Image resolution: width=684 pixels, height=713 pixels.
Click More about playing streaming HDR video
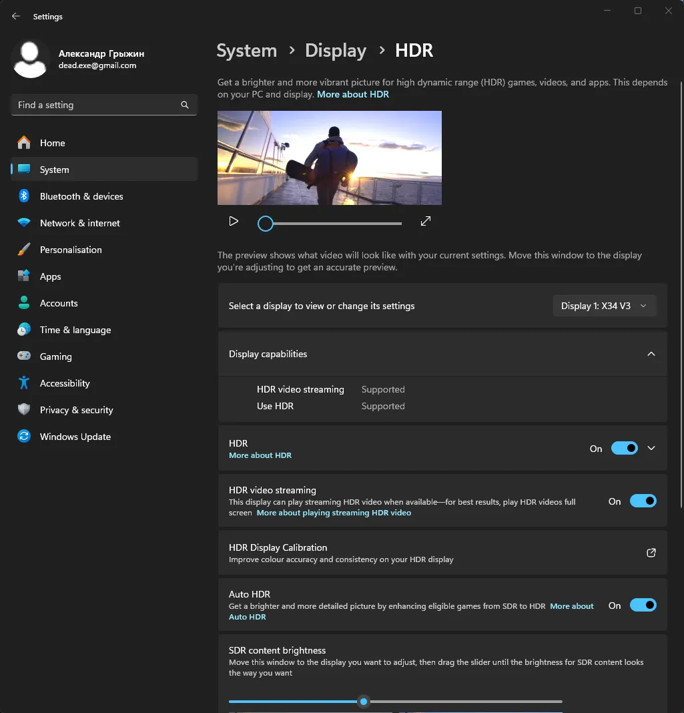[334, 513]
